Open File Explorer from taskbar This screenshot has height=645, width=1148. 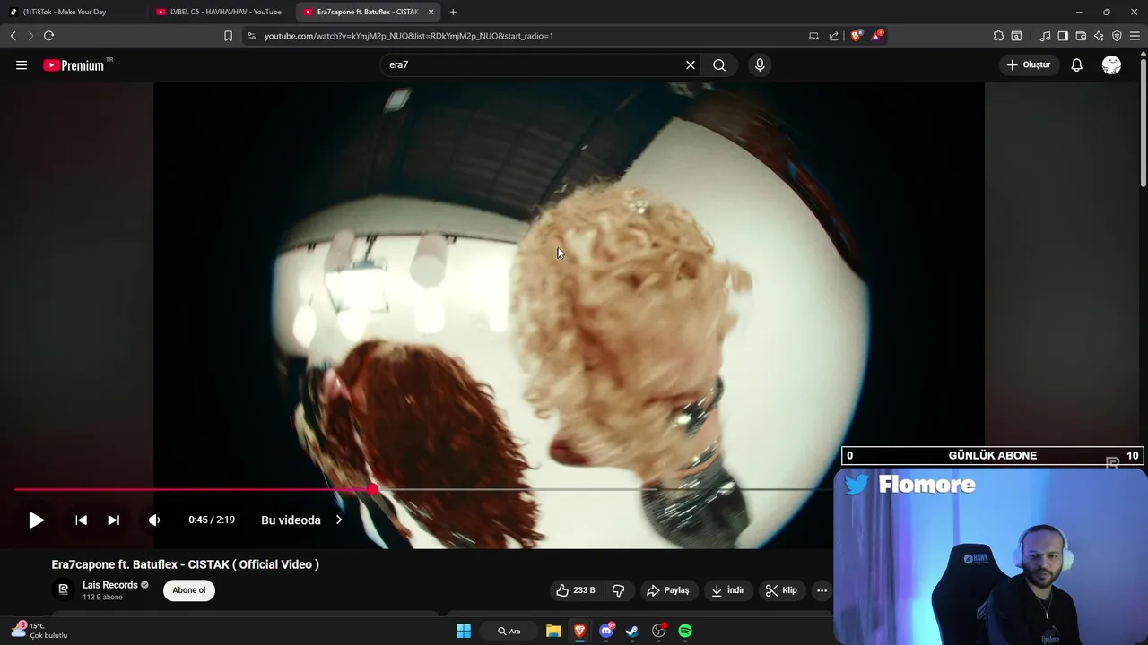pos(553,631)
